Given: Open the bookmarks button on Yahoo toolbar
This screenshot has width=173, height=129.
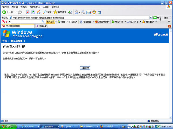Looking at the screenshot, I should tap(62, 22).
